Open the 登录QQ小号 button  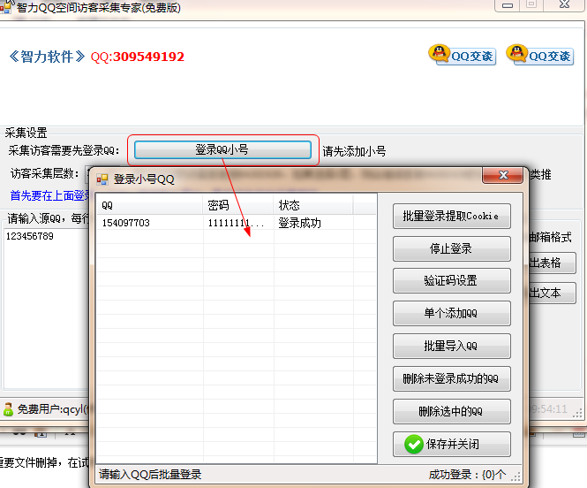pos(222,150)
